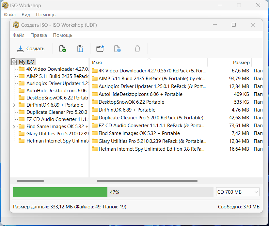Open Файл menu in Создать ISO window

pos(19,35)
